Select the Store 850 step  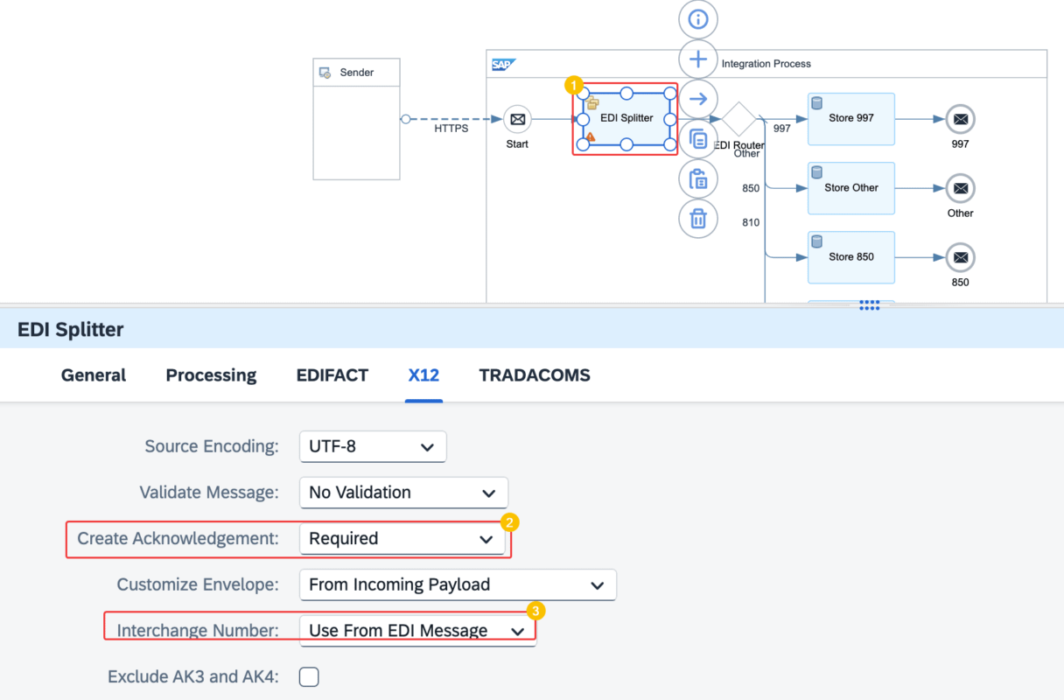coord(851,257)
